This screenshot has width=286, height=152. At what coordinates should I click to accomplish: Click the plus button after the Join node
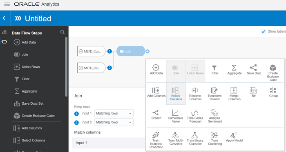pos(147,51)
